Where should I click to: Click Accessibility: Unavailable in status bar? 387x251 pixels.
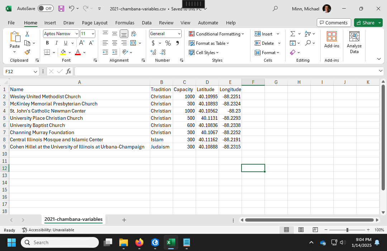(48, 230)
